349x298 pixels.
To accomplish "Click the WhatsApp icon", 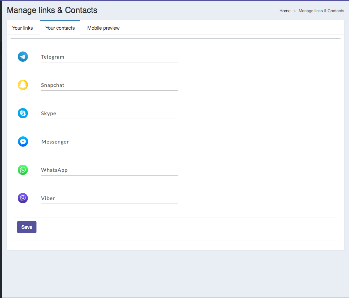I will point(23,170).
